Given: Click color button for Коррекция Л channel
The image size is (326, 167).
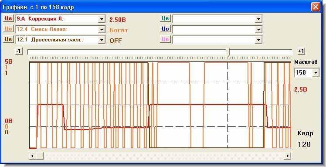Looking at the screenshot, I should pos(8,18).
